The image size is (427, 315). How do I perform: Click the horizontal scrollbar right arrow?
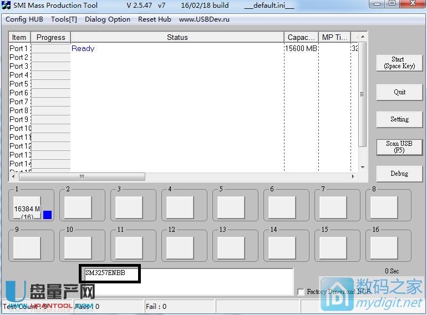click(x=353, y=176)
